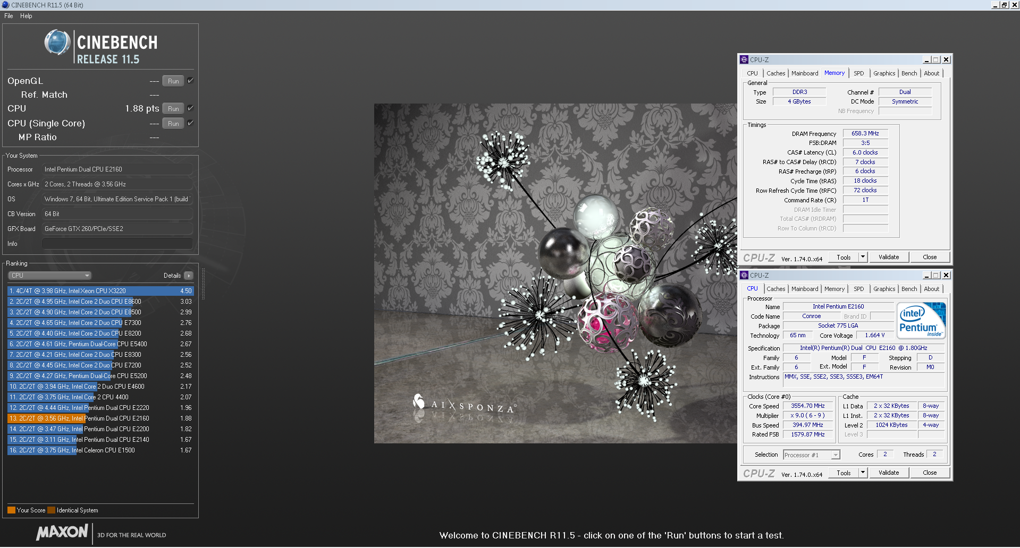
Task: Toggle the CPU test checkbox
Action: coord(190,108)
